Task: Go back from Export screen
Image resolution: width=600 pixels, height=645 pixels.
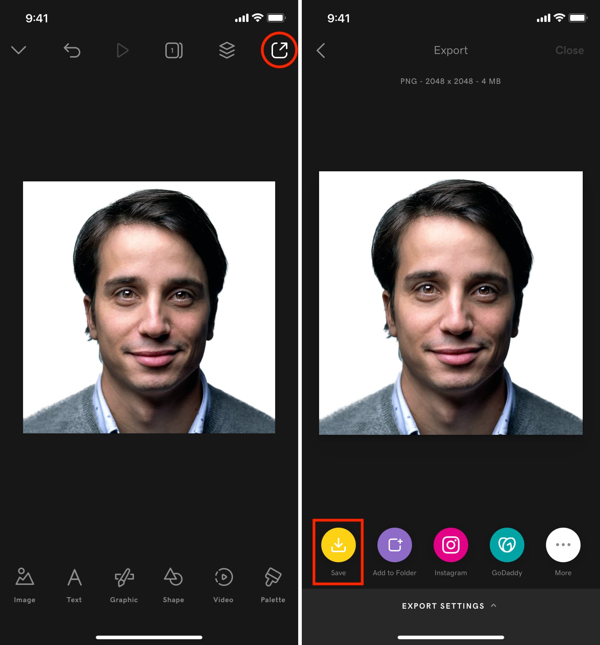Action: [x=321, y=50]
